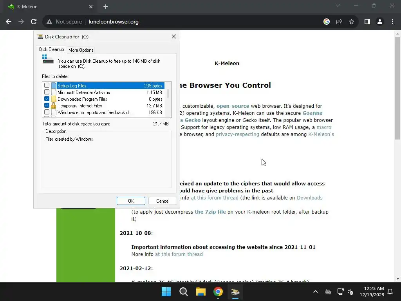Screen dimensions: 401x301
Task: Open the notifications bell
Action: [x=390, y=292]
